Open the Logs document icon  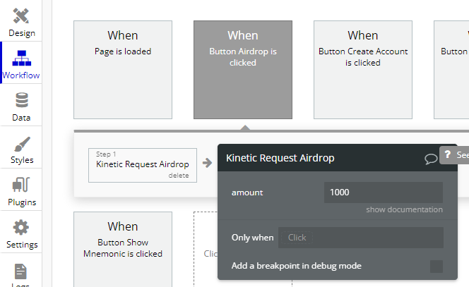click(x=21, y=271)
